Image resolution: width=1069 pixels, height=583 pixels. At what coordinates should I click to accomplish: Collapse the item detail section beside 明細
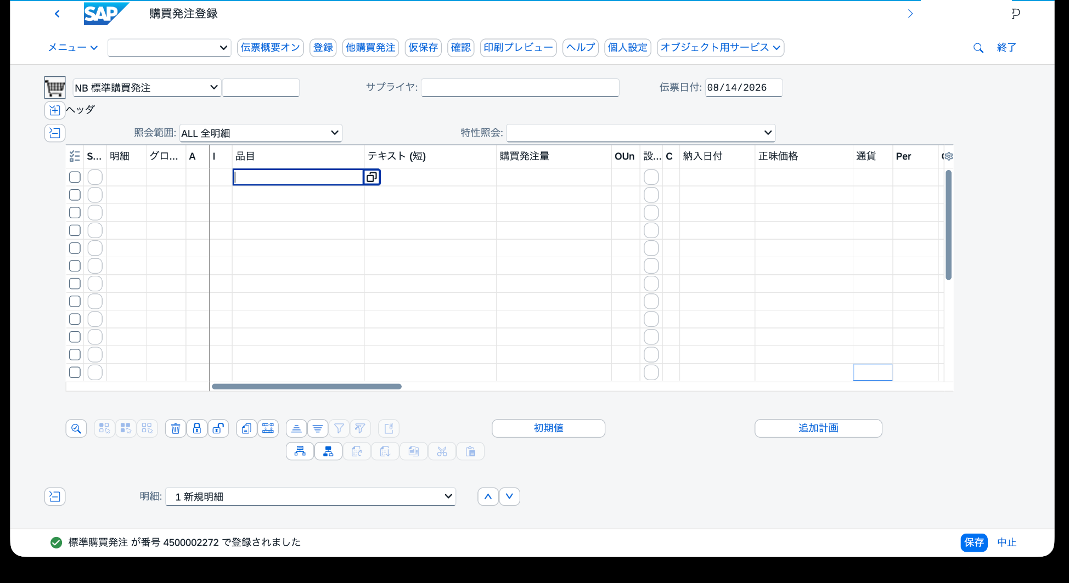click(55, 496)
